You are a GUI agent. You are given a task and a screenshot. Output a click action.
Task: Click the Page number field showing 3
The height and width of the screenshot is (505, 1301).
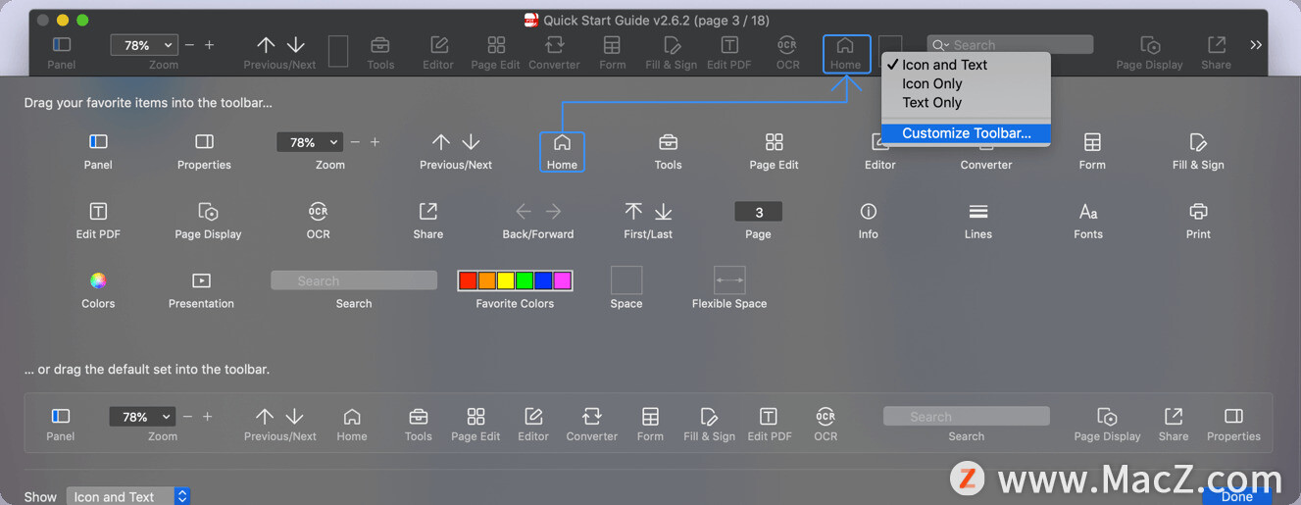click(758, 212)
